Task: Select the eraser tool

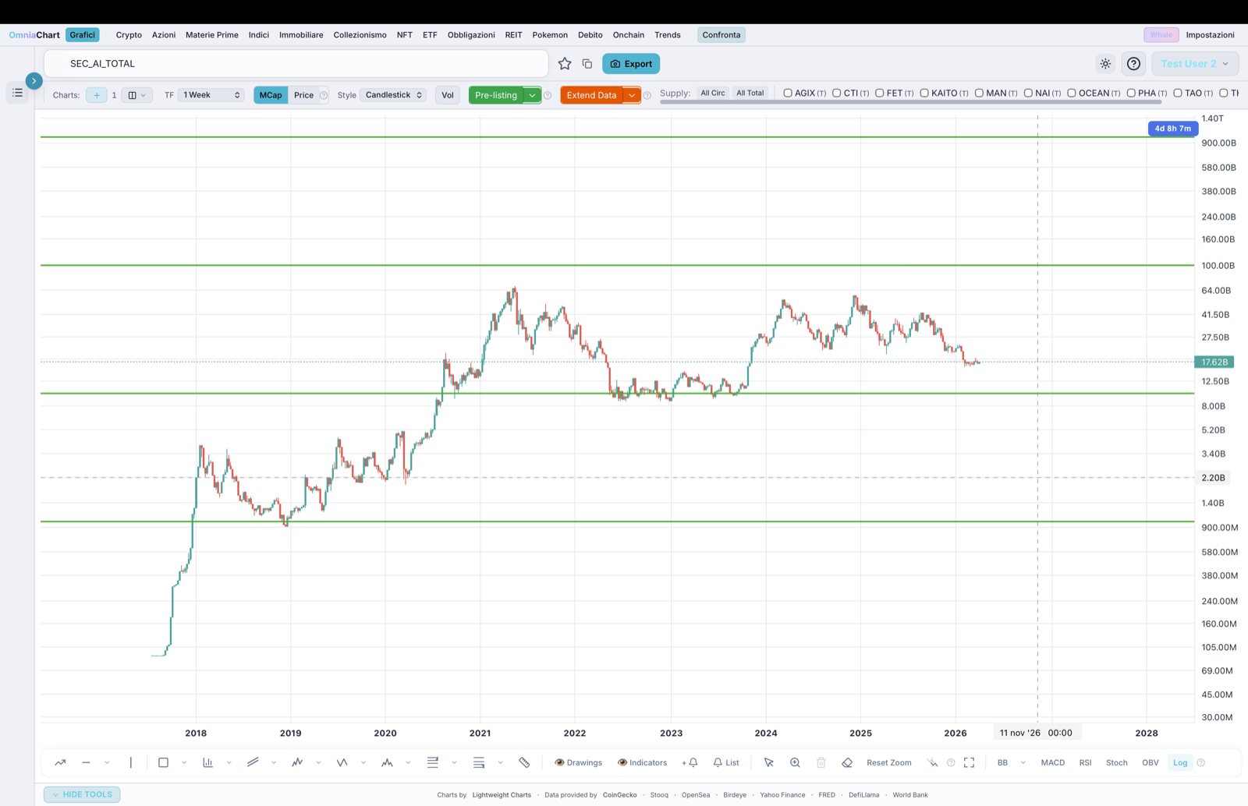Action: (847, 762)
